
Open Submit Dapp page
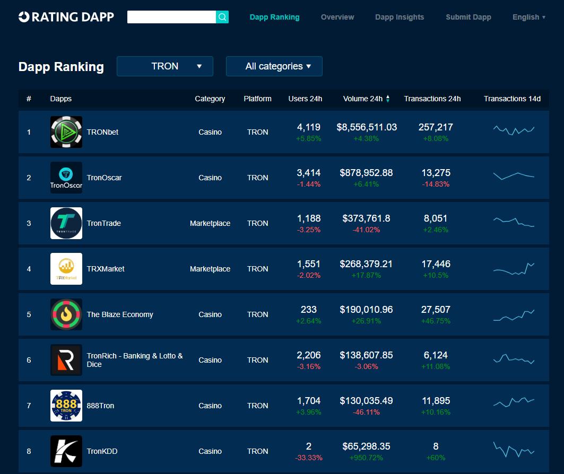coord(468,17)
